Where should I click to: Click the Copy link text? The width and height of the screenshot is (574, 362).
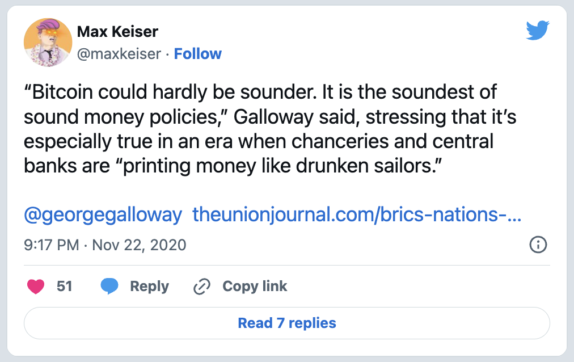(x=255, y=286)
